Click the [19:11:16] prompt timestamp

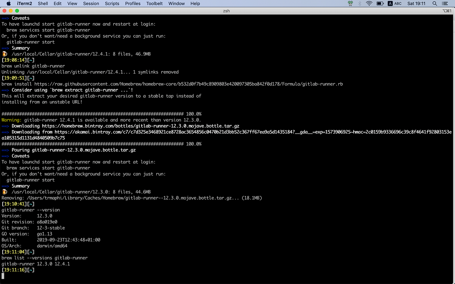pyautogui.click(x=14, y=270)
